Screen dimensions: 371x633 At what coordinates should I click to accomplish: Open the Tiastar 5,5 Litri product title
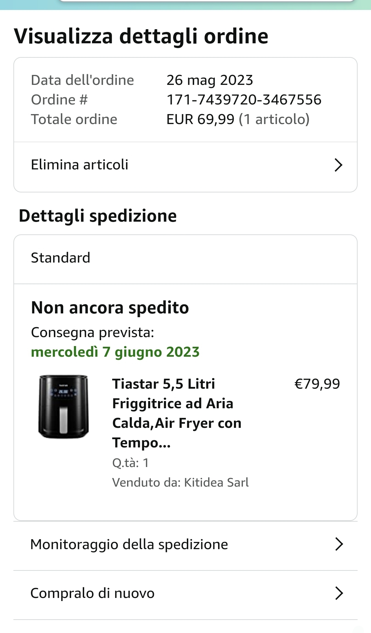tap(177, 413)
